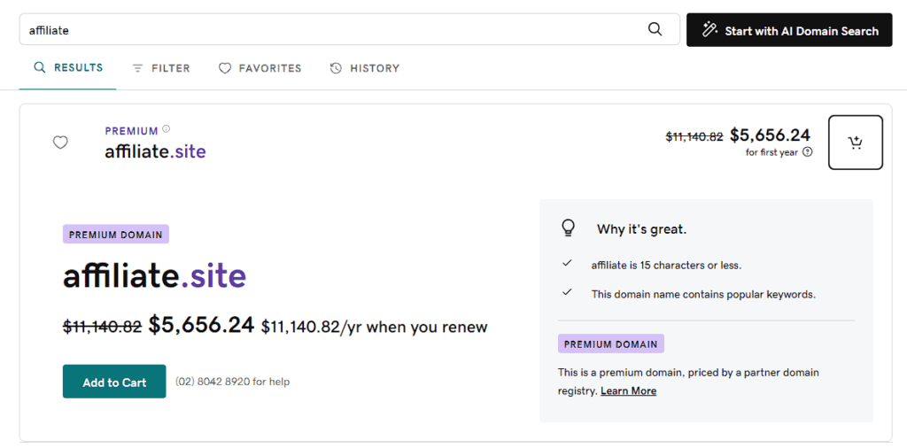Click 'This domain name contains popular keywords.' text

(703, 294)
